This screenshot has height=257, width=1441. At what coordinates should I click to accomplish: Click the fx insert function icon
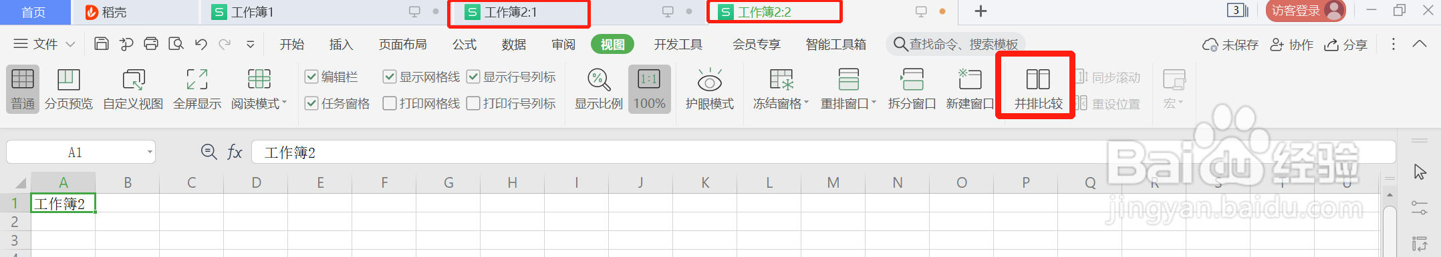(x=234, y=152)
